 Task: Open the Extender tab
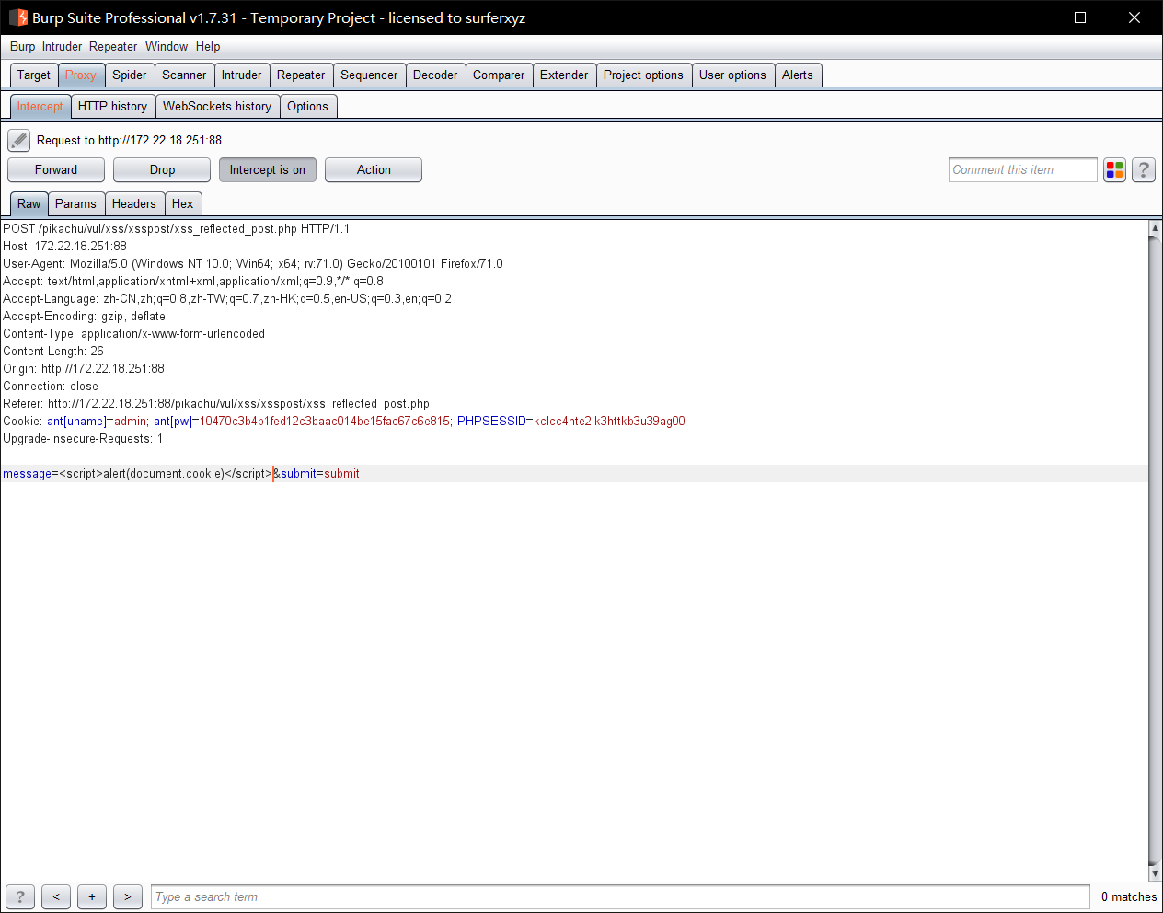pos(564,75)
